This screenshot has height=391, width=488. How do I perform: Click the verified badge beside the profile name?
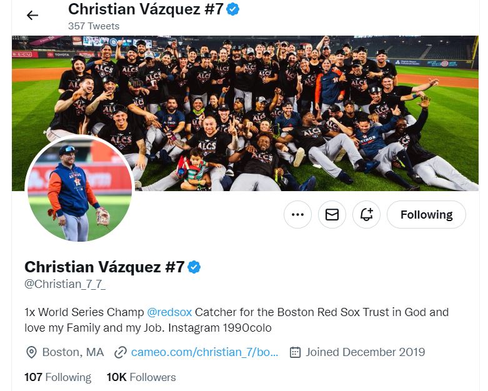point(194,267)
